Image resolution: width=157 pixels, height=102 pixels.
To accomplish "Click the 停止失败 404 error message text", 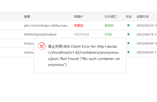I will (x=84, y=56).
